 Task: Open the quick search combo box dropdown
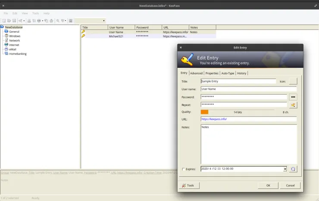click(104, 21)
